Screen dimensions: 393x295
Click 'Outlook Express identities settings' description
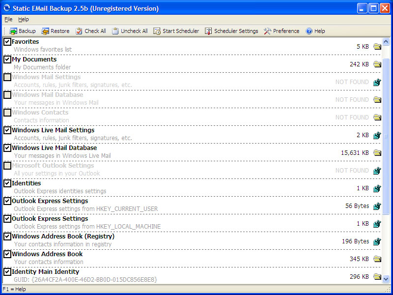pos(60,191)
